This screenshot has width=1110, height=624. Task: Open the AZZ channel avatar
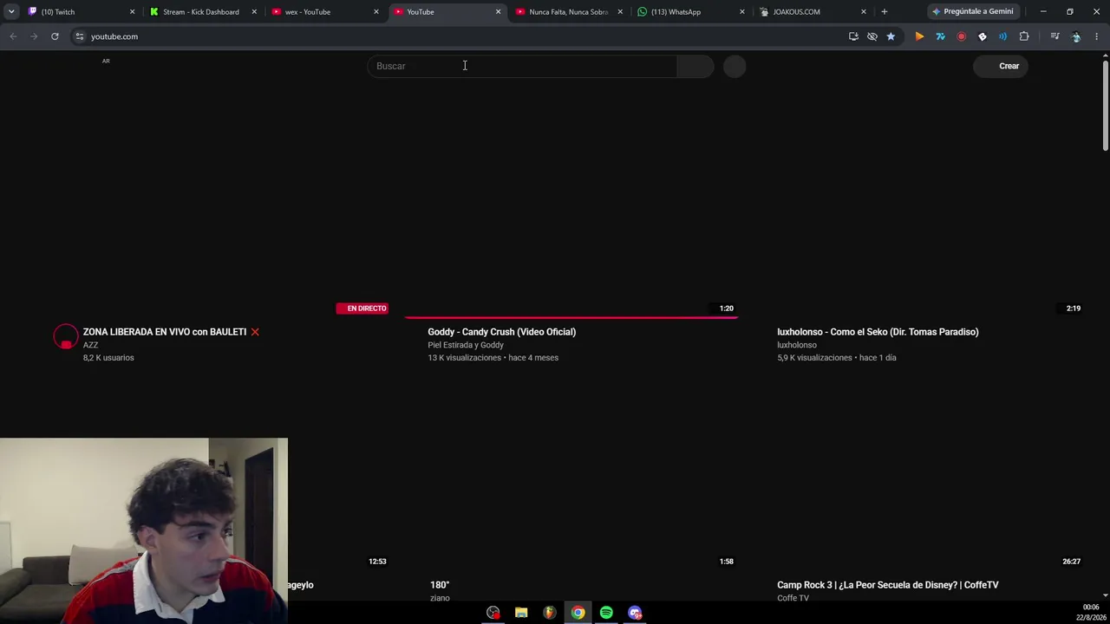pos(66,336)
